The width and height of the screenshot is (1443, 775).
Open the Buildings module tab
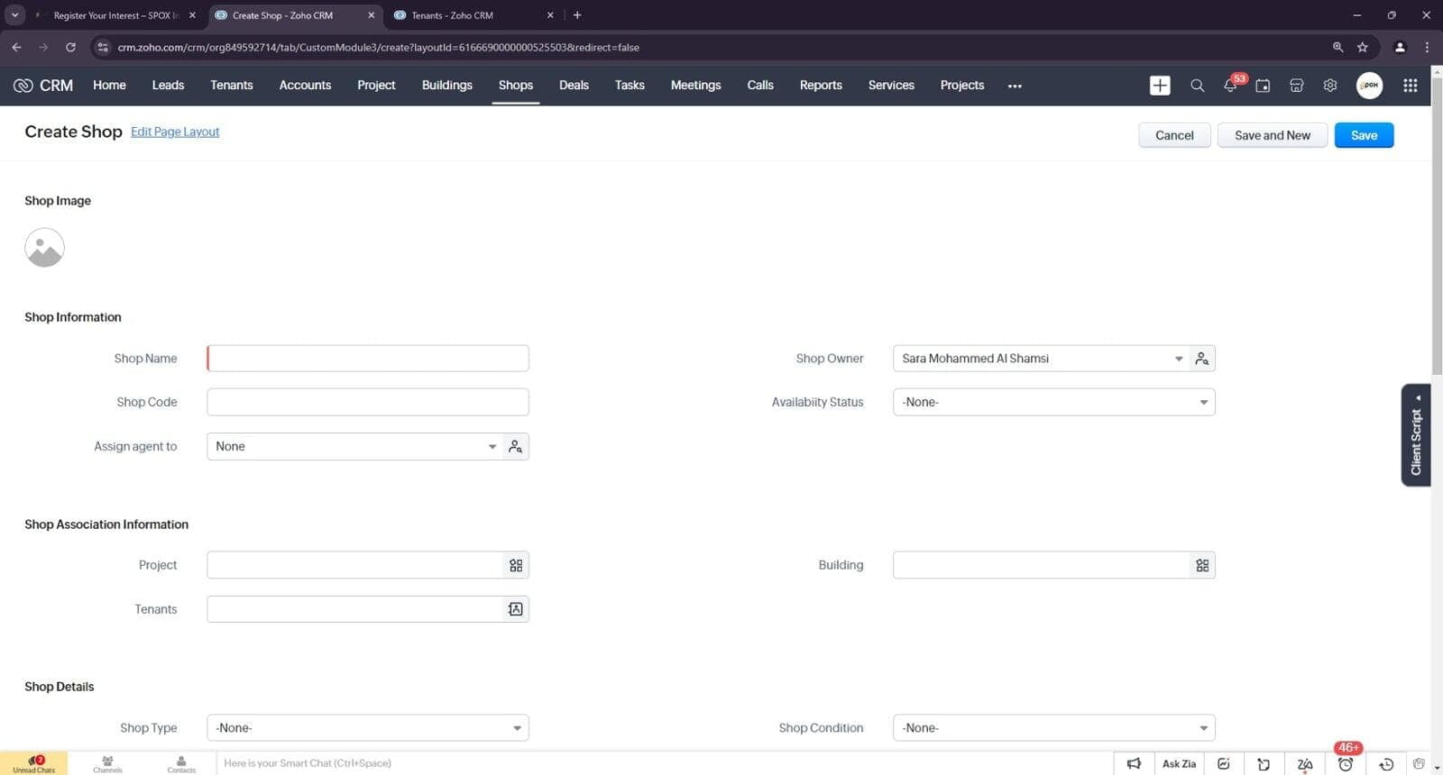[x=447, y=85]
